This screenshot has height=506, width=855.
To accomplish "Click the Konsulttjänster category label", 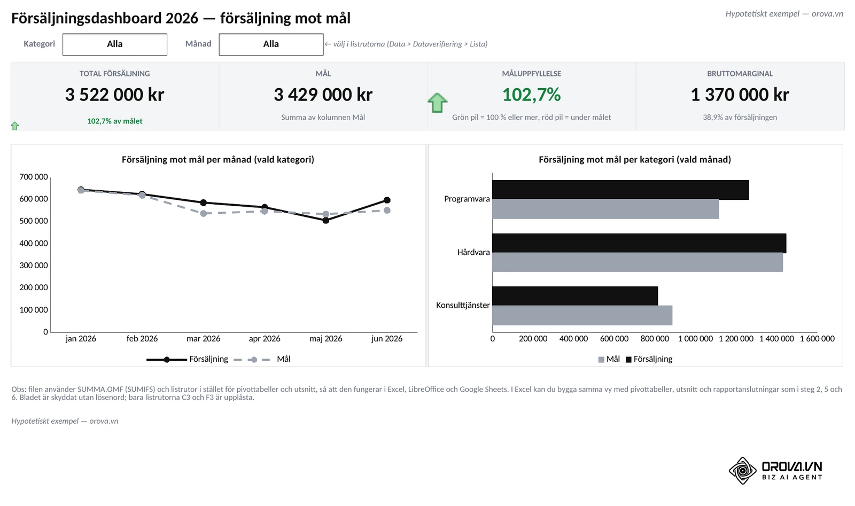I will pyautogui.click(x=463, y=305).
